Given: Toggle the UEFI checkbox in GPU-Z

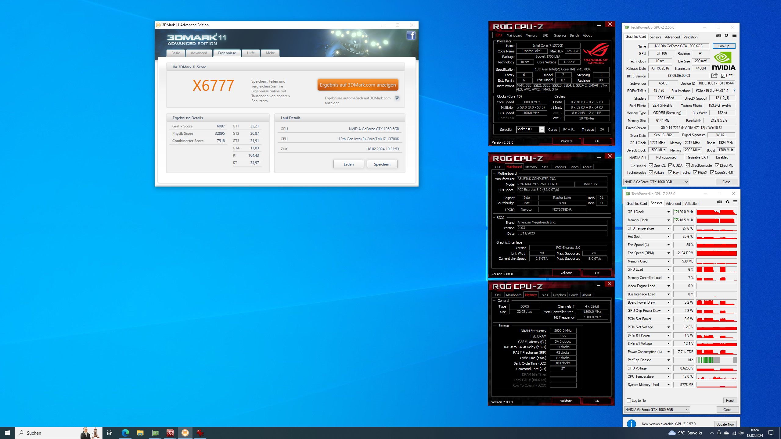Looking at the screenshot, I should coord(723,76).
